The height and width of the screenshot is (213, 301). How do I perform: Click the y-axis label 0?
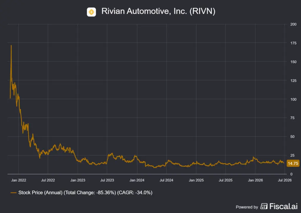[x=291, y=174]
